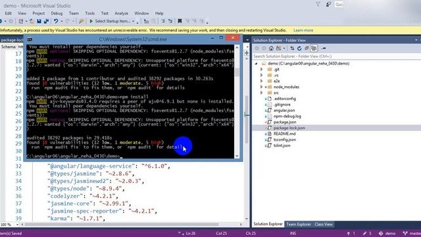Click the notifications flag icon in title bar

[318, 5]
